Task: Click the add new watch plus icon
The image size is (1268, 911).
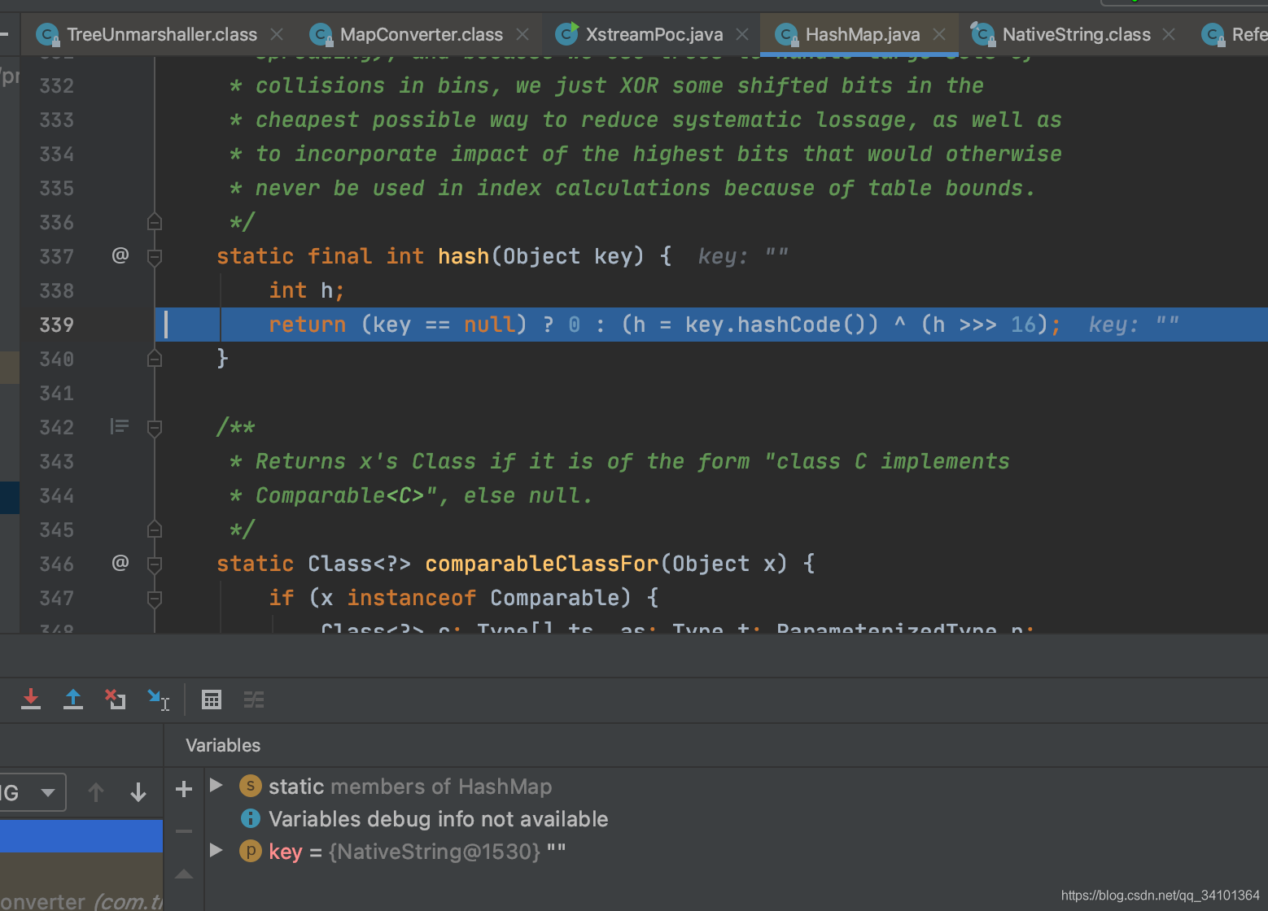Action: (x=184, y=789)
